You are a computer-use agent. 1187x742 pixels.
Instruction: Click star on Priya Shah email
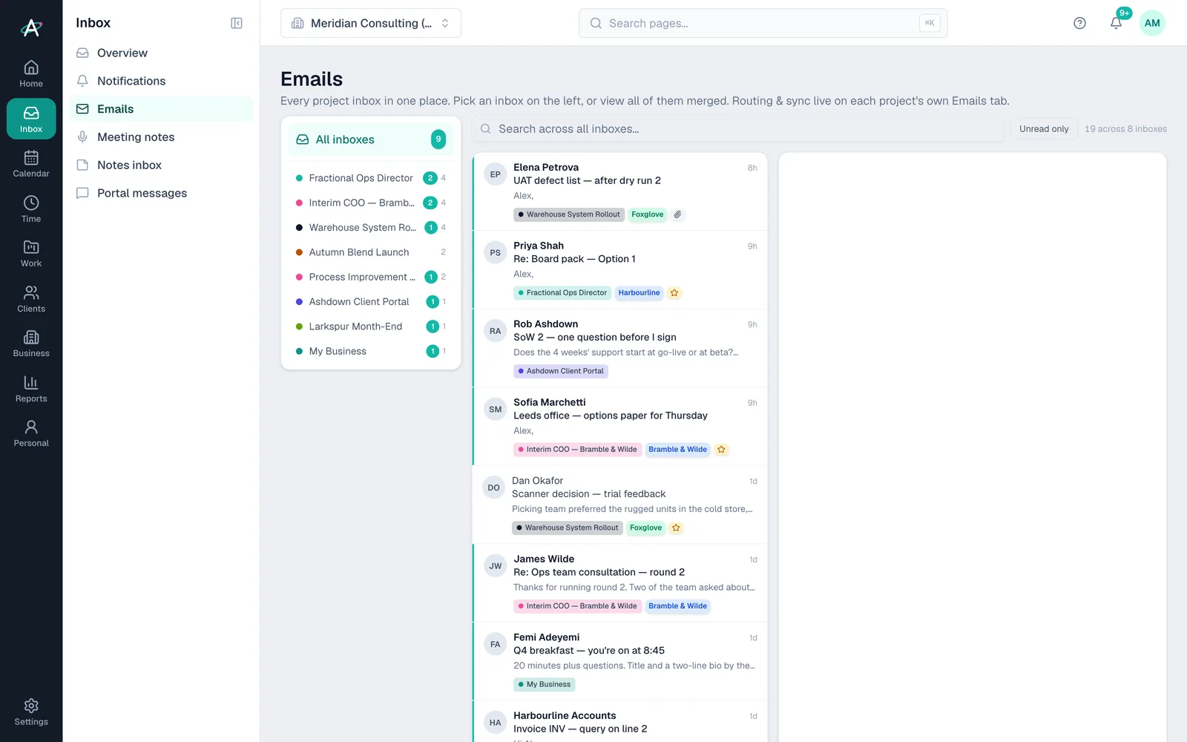[x=674, y=293]
